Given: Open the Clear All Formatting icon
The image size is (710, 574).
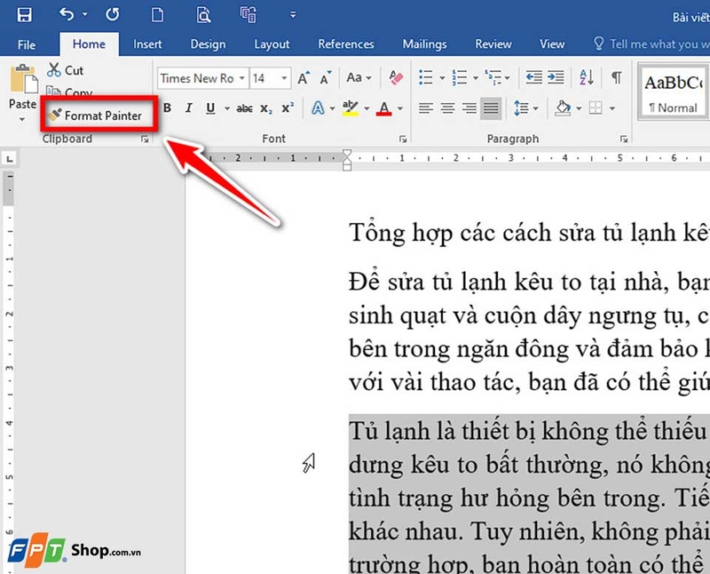Looking at the screenshot, I should coord(395,78).
